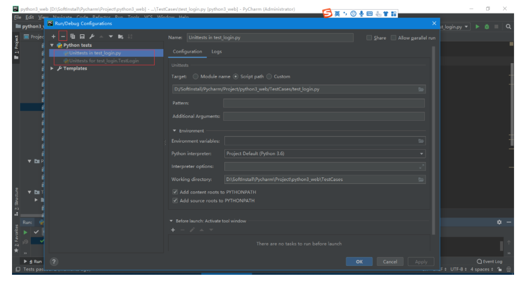Screen dimensions: 515x282
Task: Open edit templates wrench icon
Action: point(92,37)
